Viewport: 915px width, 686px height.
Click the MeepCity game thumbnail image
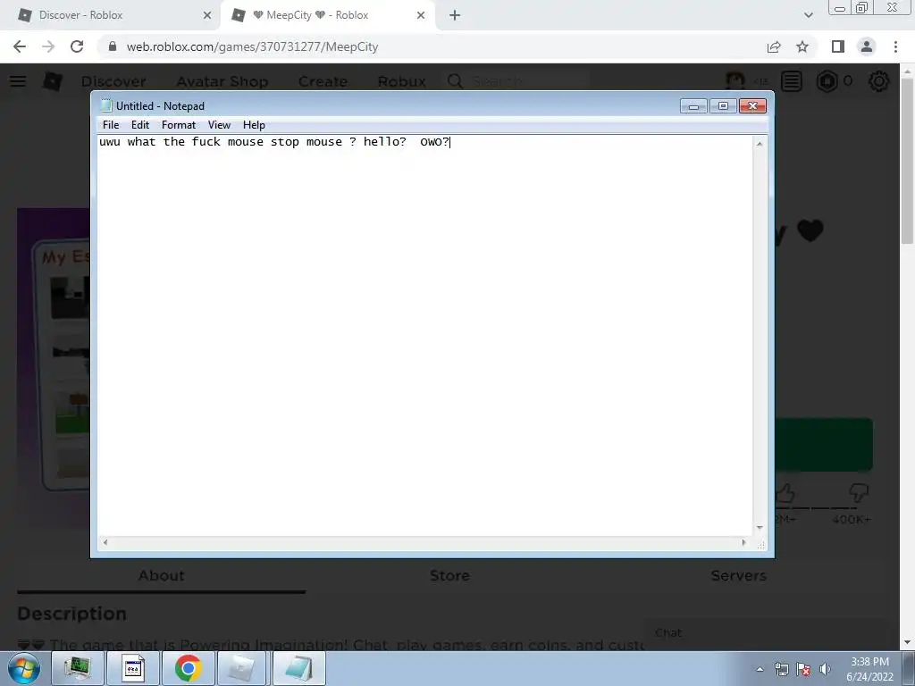tap(54, 367)
